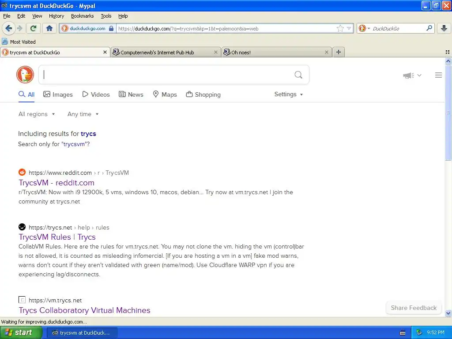
Task: Expand the Any time filter
Action: point(83,114)
